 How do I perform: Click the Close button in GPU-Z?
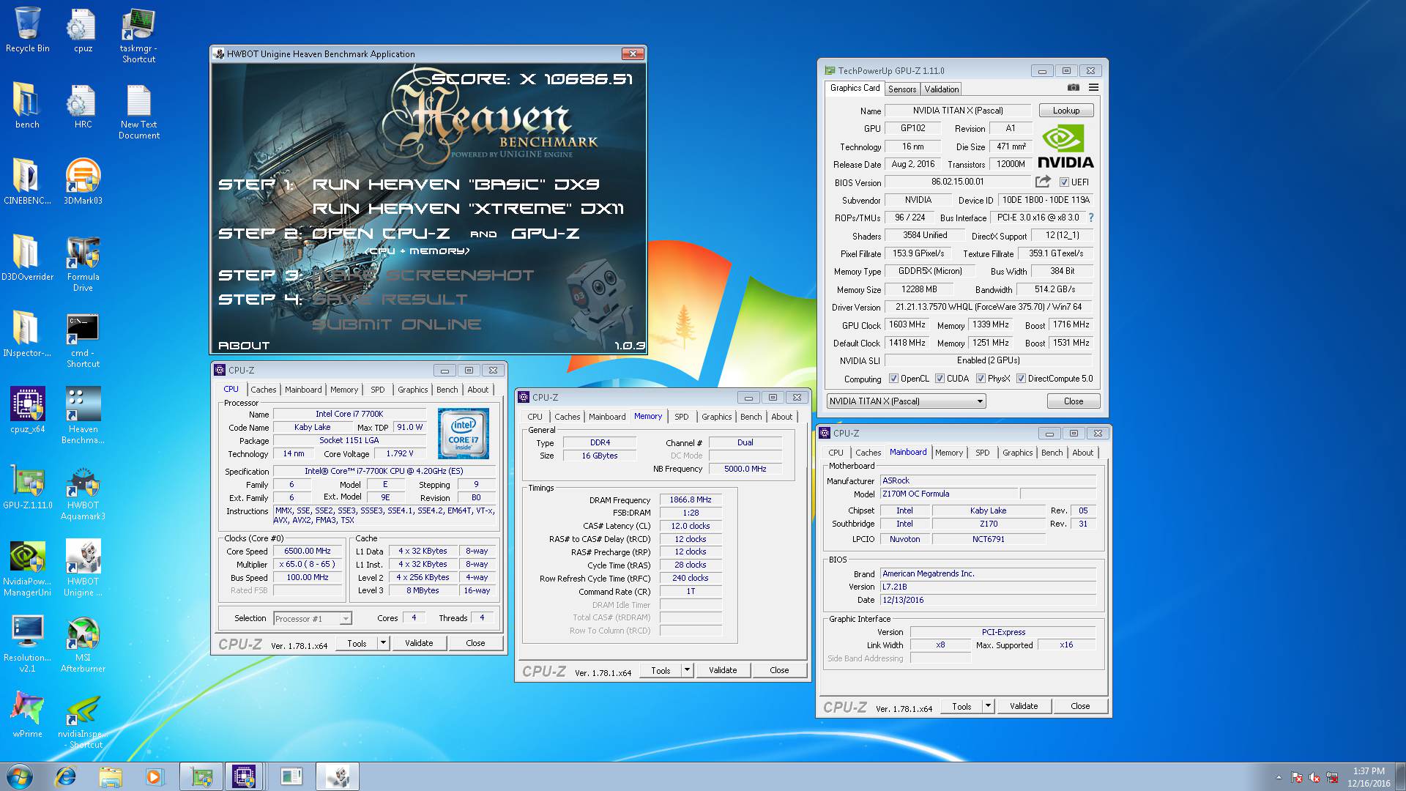coord(1073,401)
